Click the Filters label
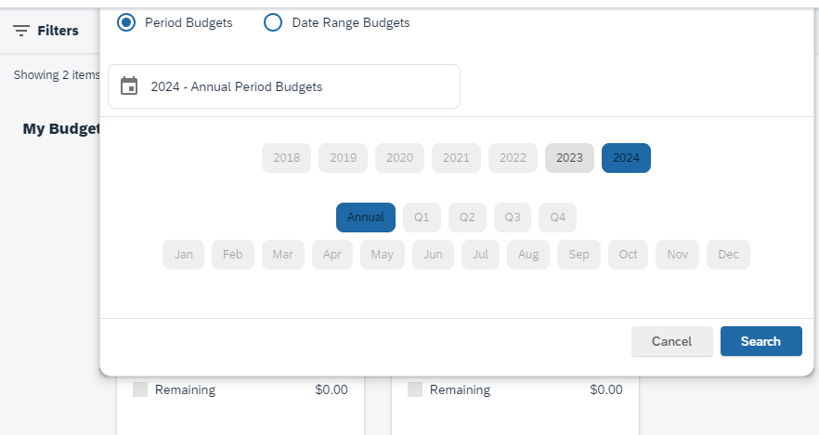The height and width of the screenshot is (435, 819). [x=58, y=31]
